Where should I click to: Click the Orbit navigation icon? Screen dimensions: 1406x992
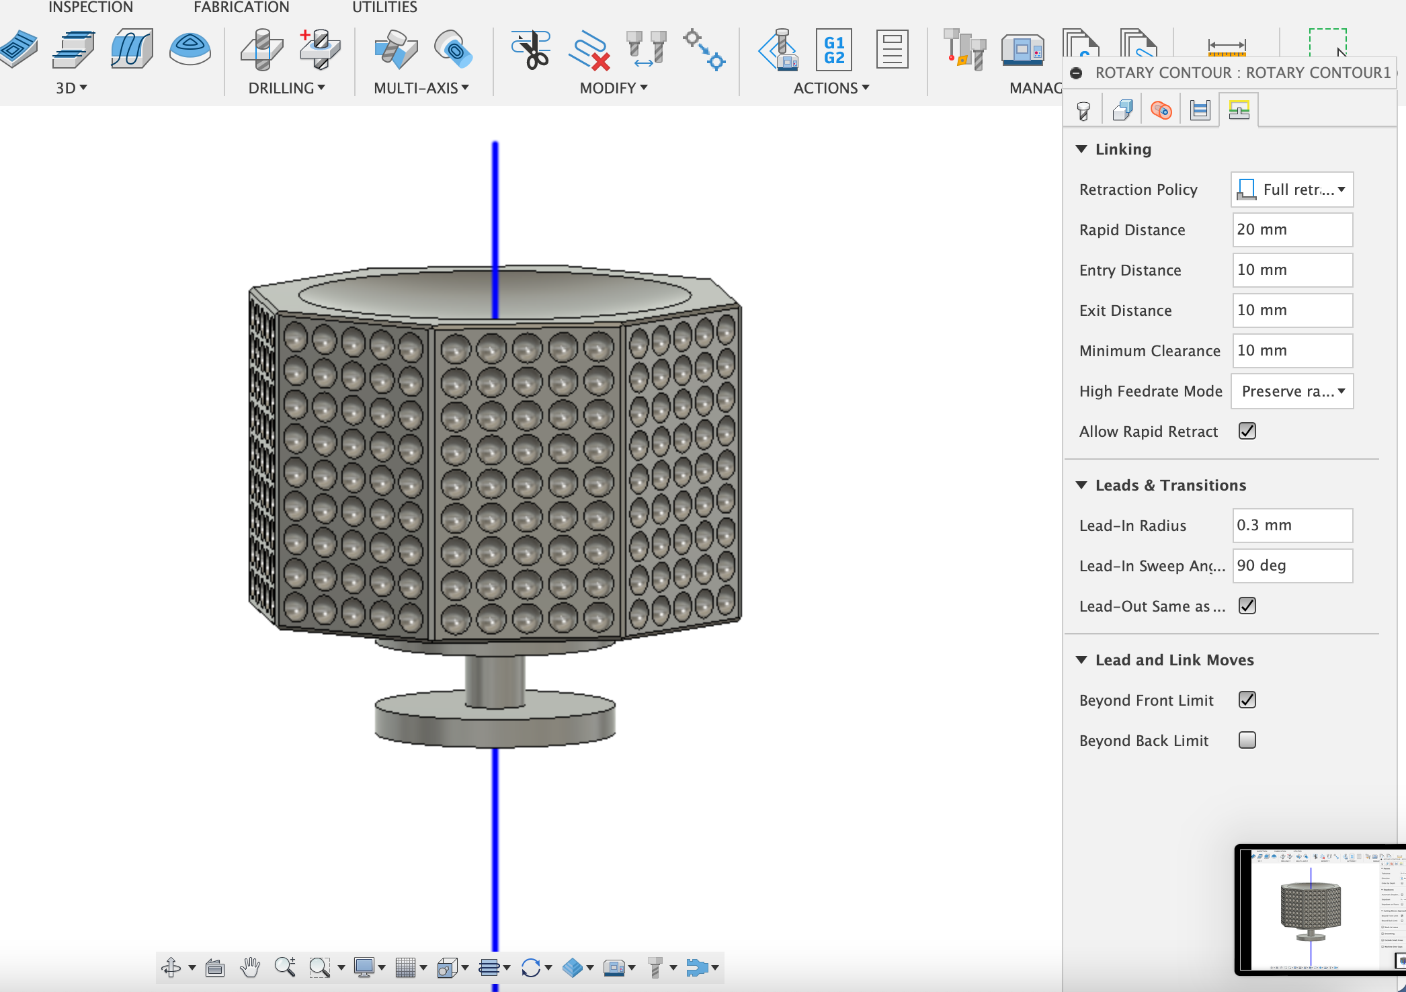pyautogui.click(x=171, y=967)
